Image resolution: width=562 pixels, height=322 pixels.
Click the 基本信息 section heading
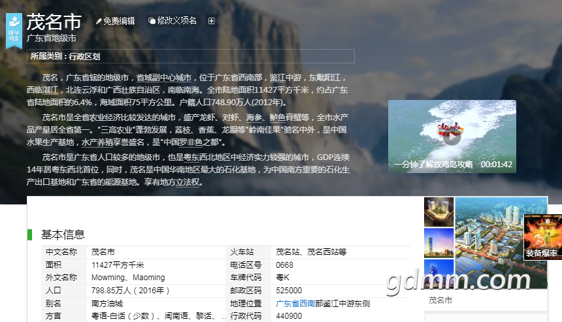coord(63,234)
